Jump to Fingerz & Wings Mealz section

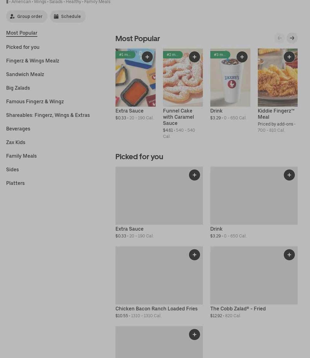(x=33, y=61)
